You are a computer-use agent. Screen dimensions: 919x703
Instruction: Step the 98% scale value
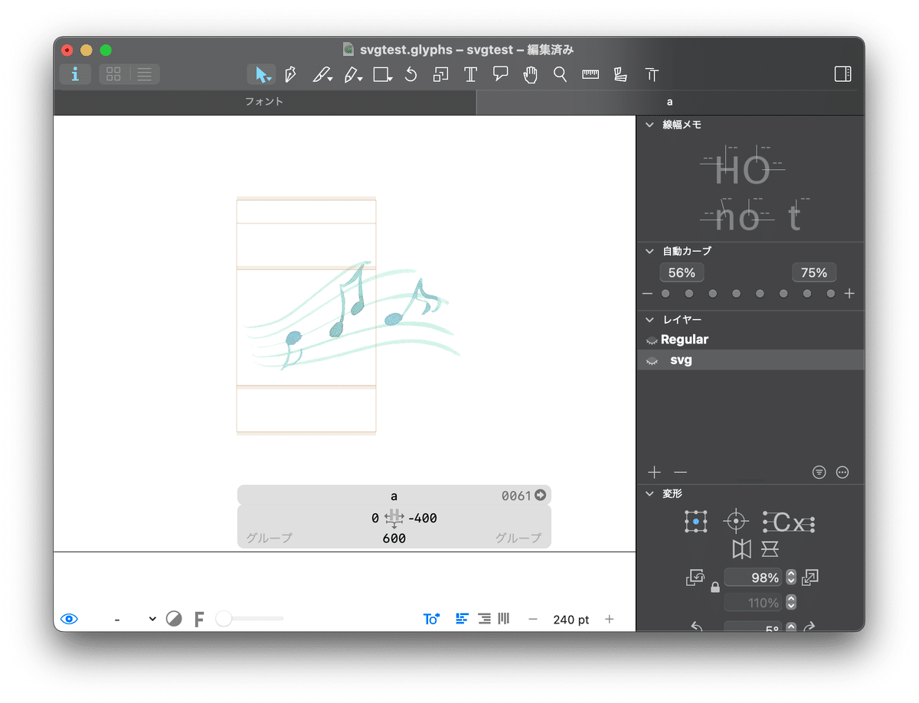791,578
